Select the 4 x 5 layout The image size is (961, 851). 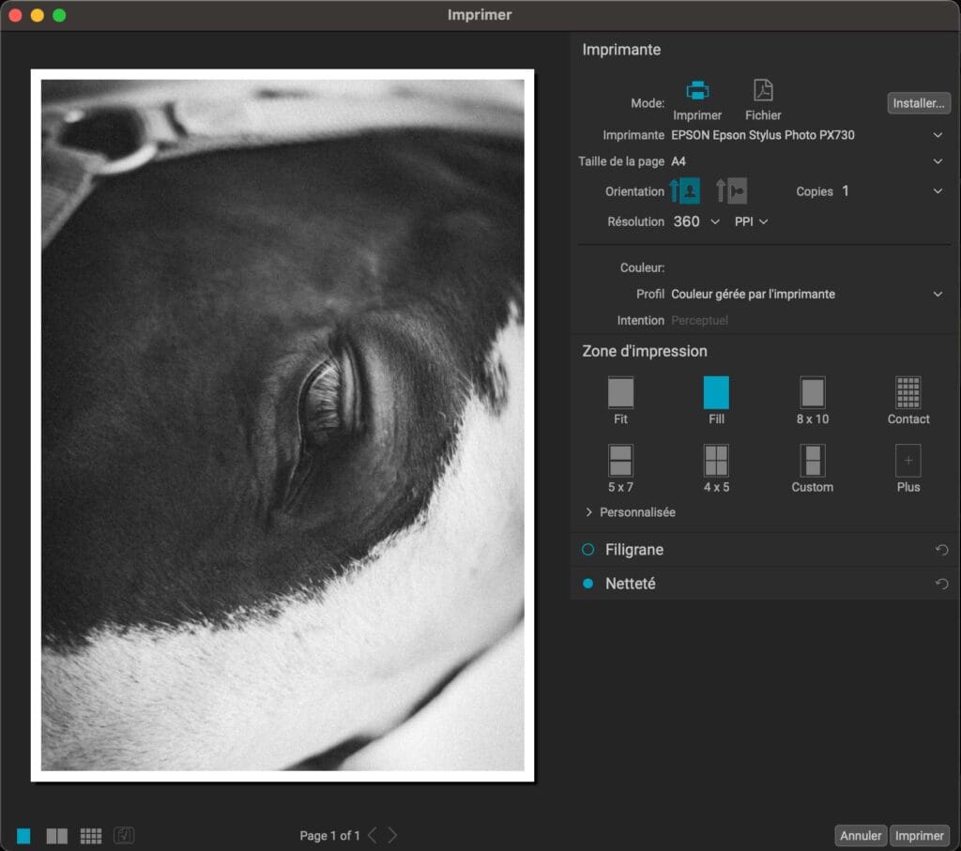coord(716,461)
